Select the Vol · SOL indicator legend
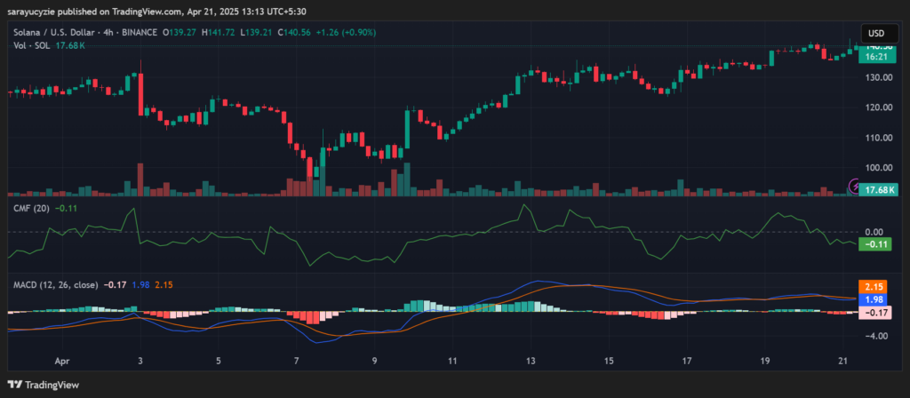This screenshot has width=910, height=398. [x=28, y=45]
